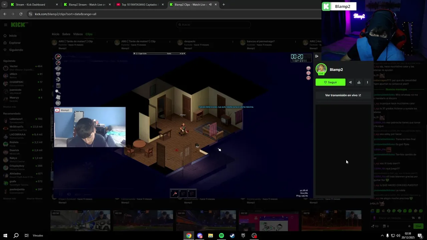Share the clip using the share icon

(x=350, y=82)
